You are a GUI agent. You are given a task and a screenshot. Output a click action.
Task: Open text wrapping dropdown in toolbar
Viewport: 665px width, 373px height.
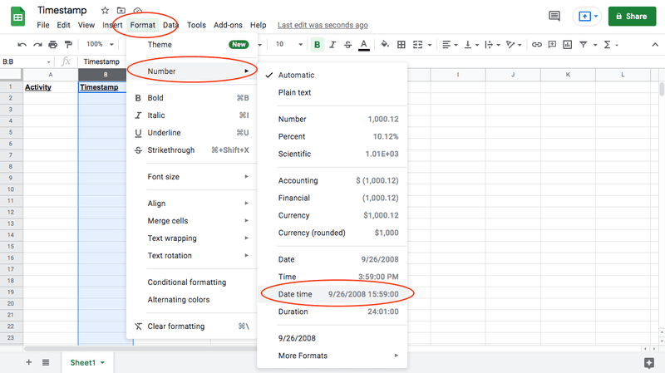click(x=492, y=45)
